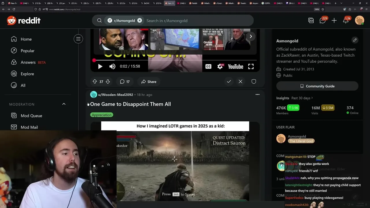Share the video post
Screen dimensions: 370x208
(149, 82)
